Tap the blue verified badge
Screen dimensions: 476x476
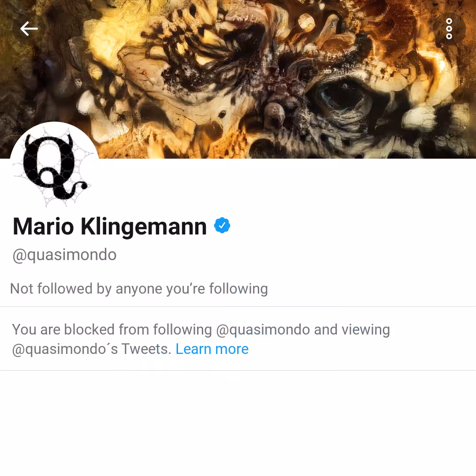click(x=222, y=226)
